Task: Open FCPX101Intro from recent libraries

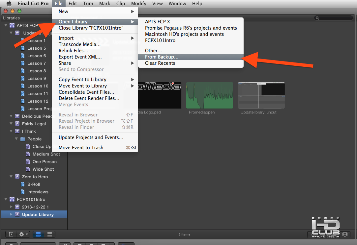Action: click(x=191, y=40)
